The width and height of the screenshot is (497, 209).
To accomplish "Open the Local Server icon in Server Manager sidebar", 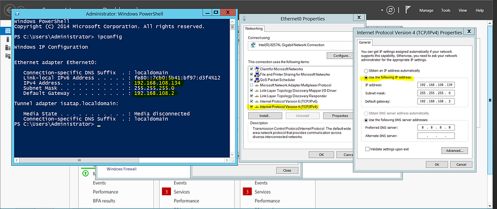I will 7,39.
